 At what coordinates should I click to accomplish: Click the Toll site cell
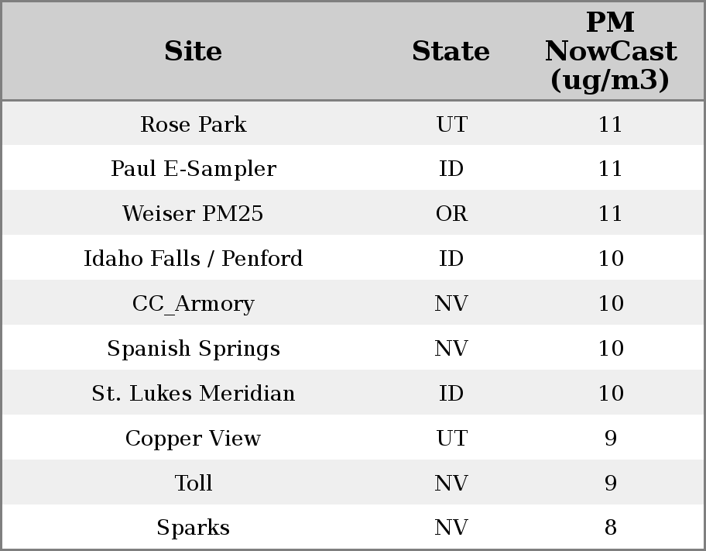pyautogui.click(x=194, y=484)
